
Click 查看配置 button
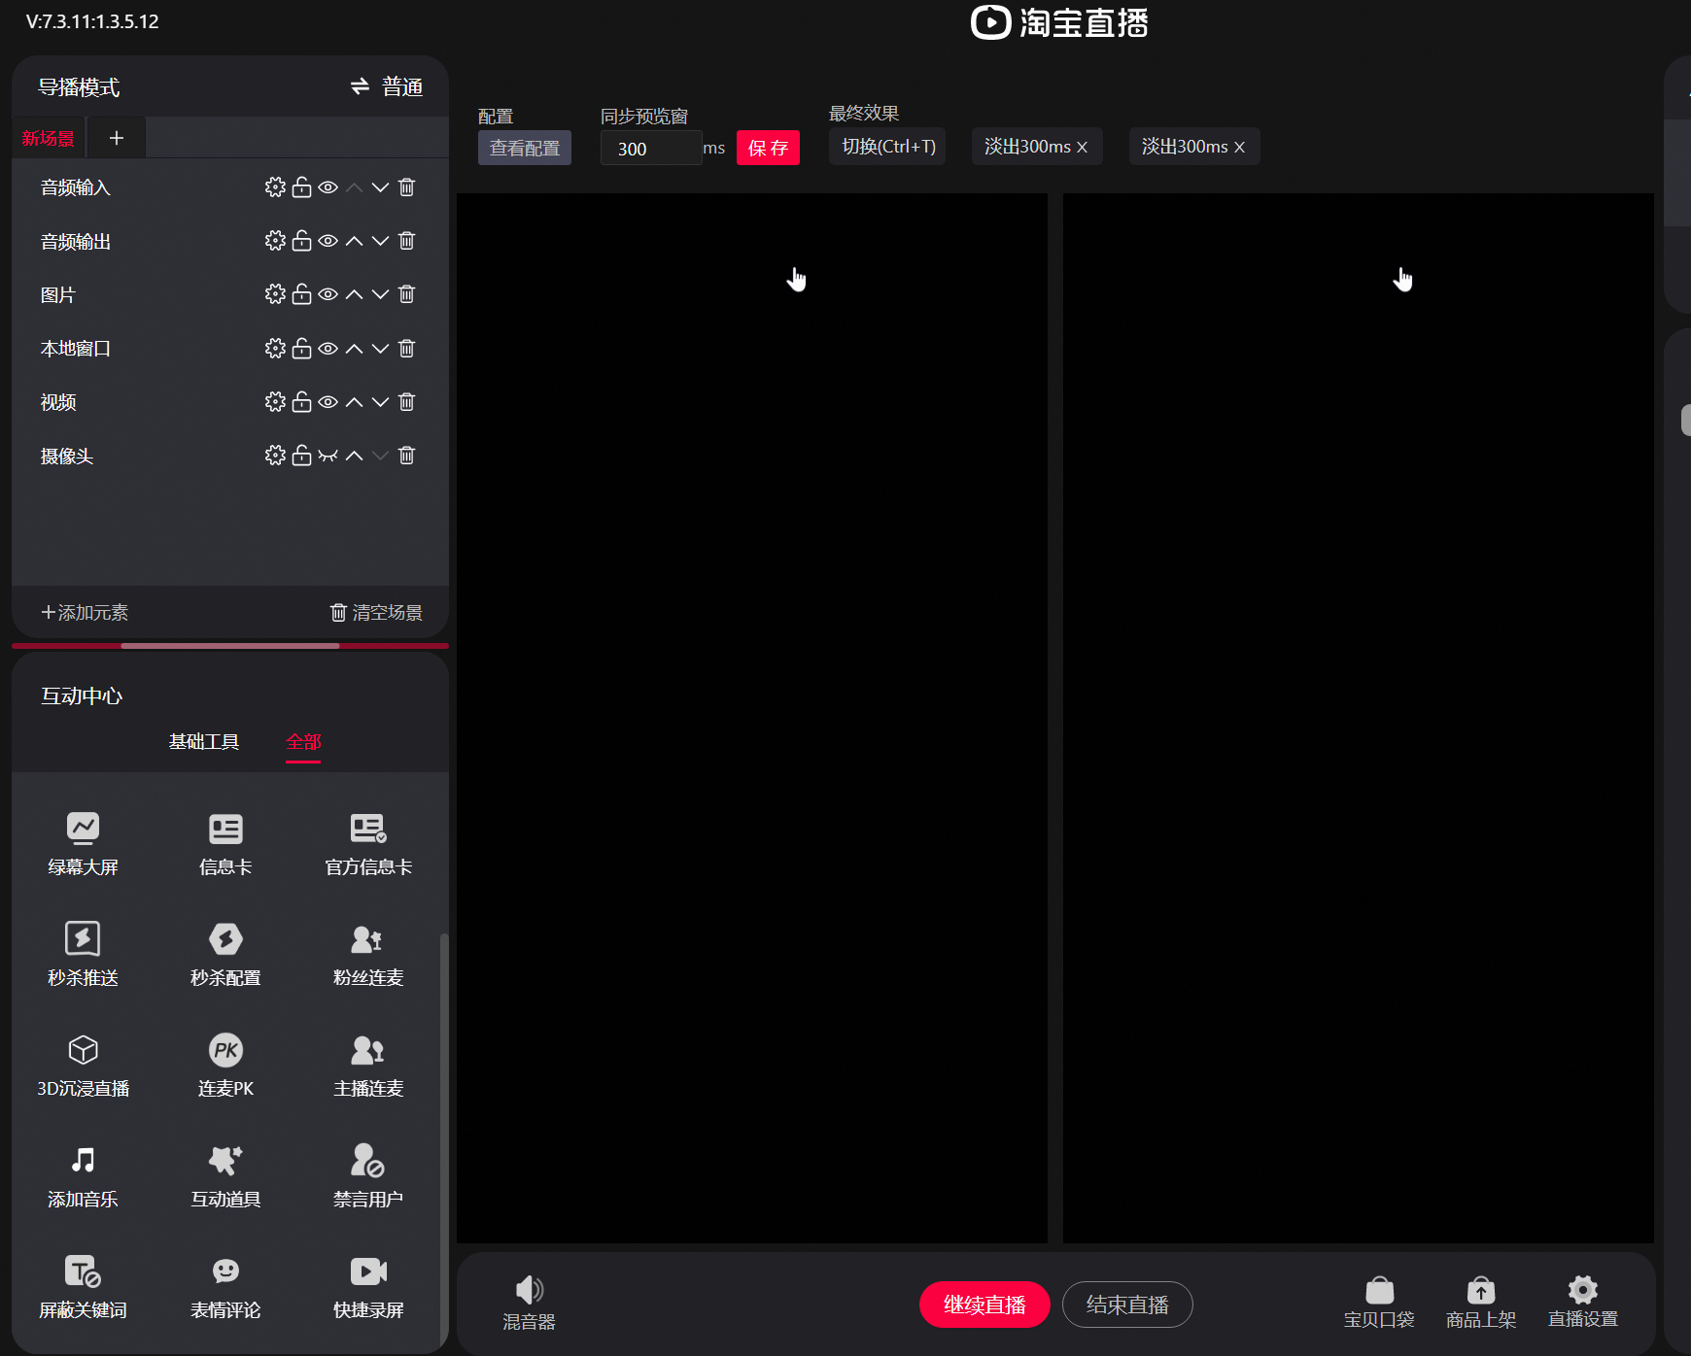525,148
